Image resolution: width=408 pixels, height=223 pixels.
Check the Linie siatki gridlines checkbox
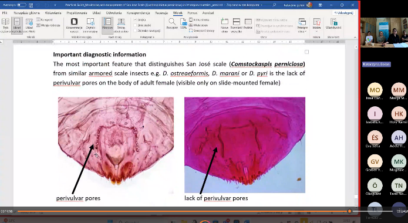click(x=135, y=25)
